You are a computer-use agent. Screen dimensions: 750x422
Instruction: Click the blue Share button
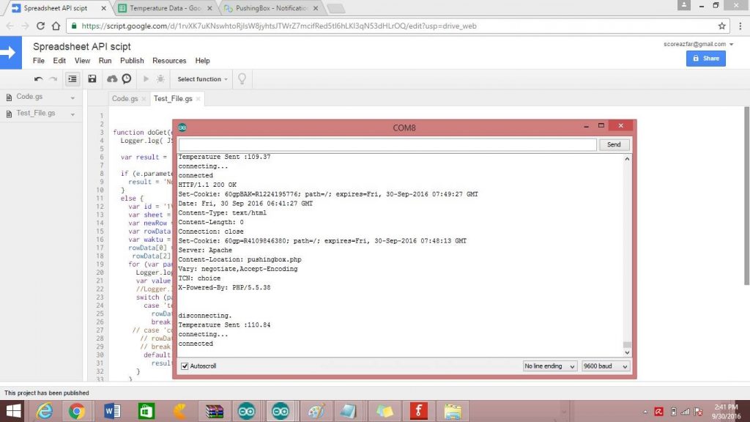(x=705, y=59)
